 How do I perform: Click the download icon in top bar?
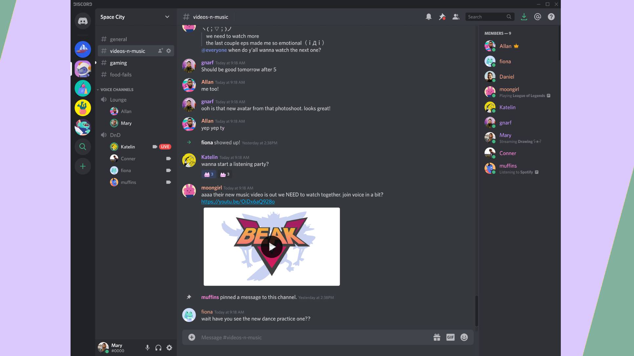coord(523,16)
